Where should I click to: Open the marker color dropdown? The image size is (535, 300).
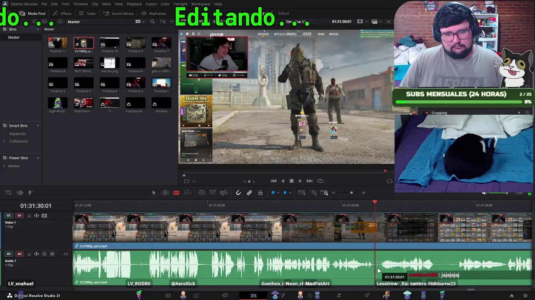pos(290,193)
